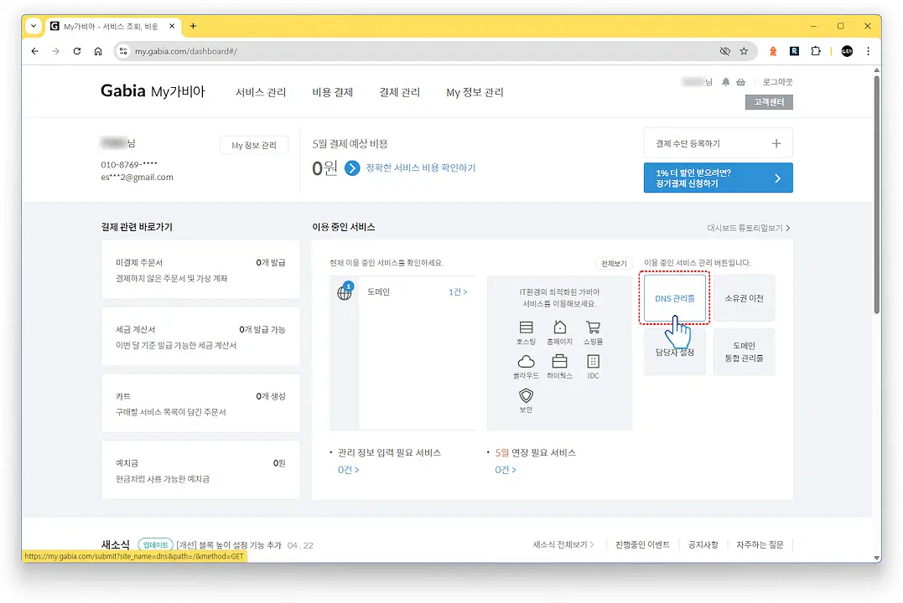
Task: Click the 도메인 globe icon
Action: [x=345, y=292]
